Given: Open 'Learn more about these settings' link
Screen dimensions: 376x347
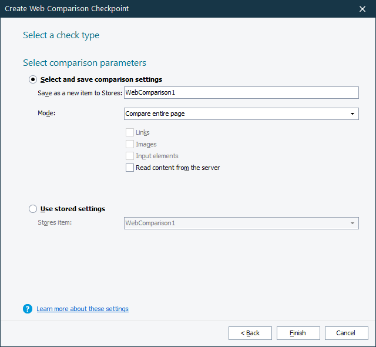Looking at the screenshot, I should click(x=82, y=309).
